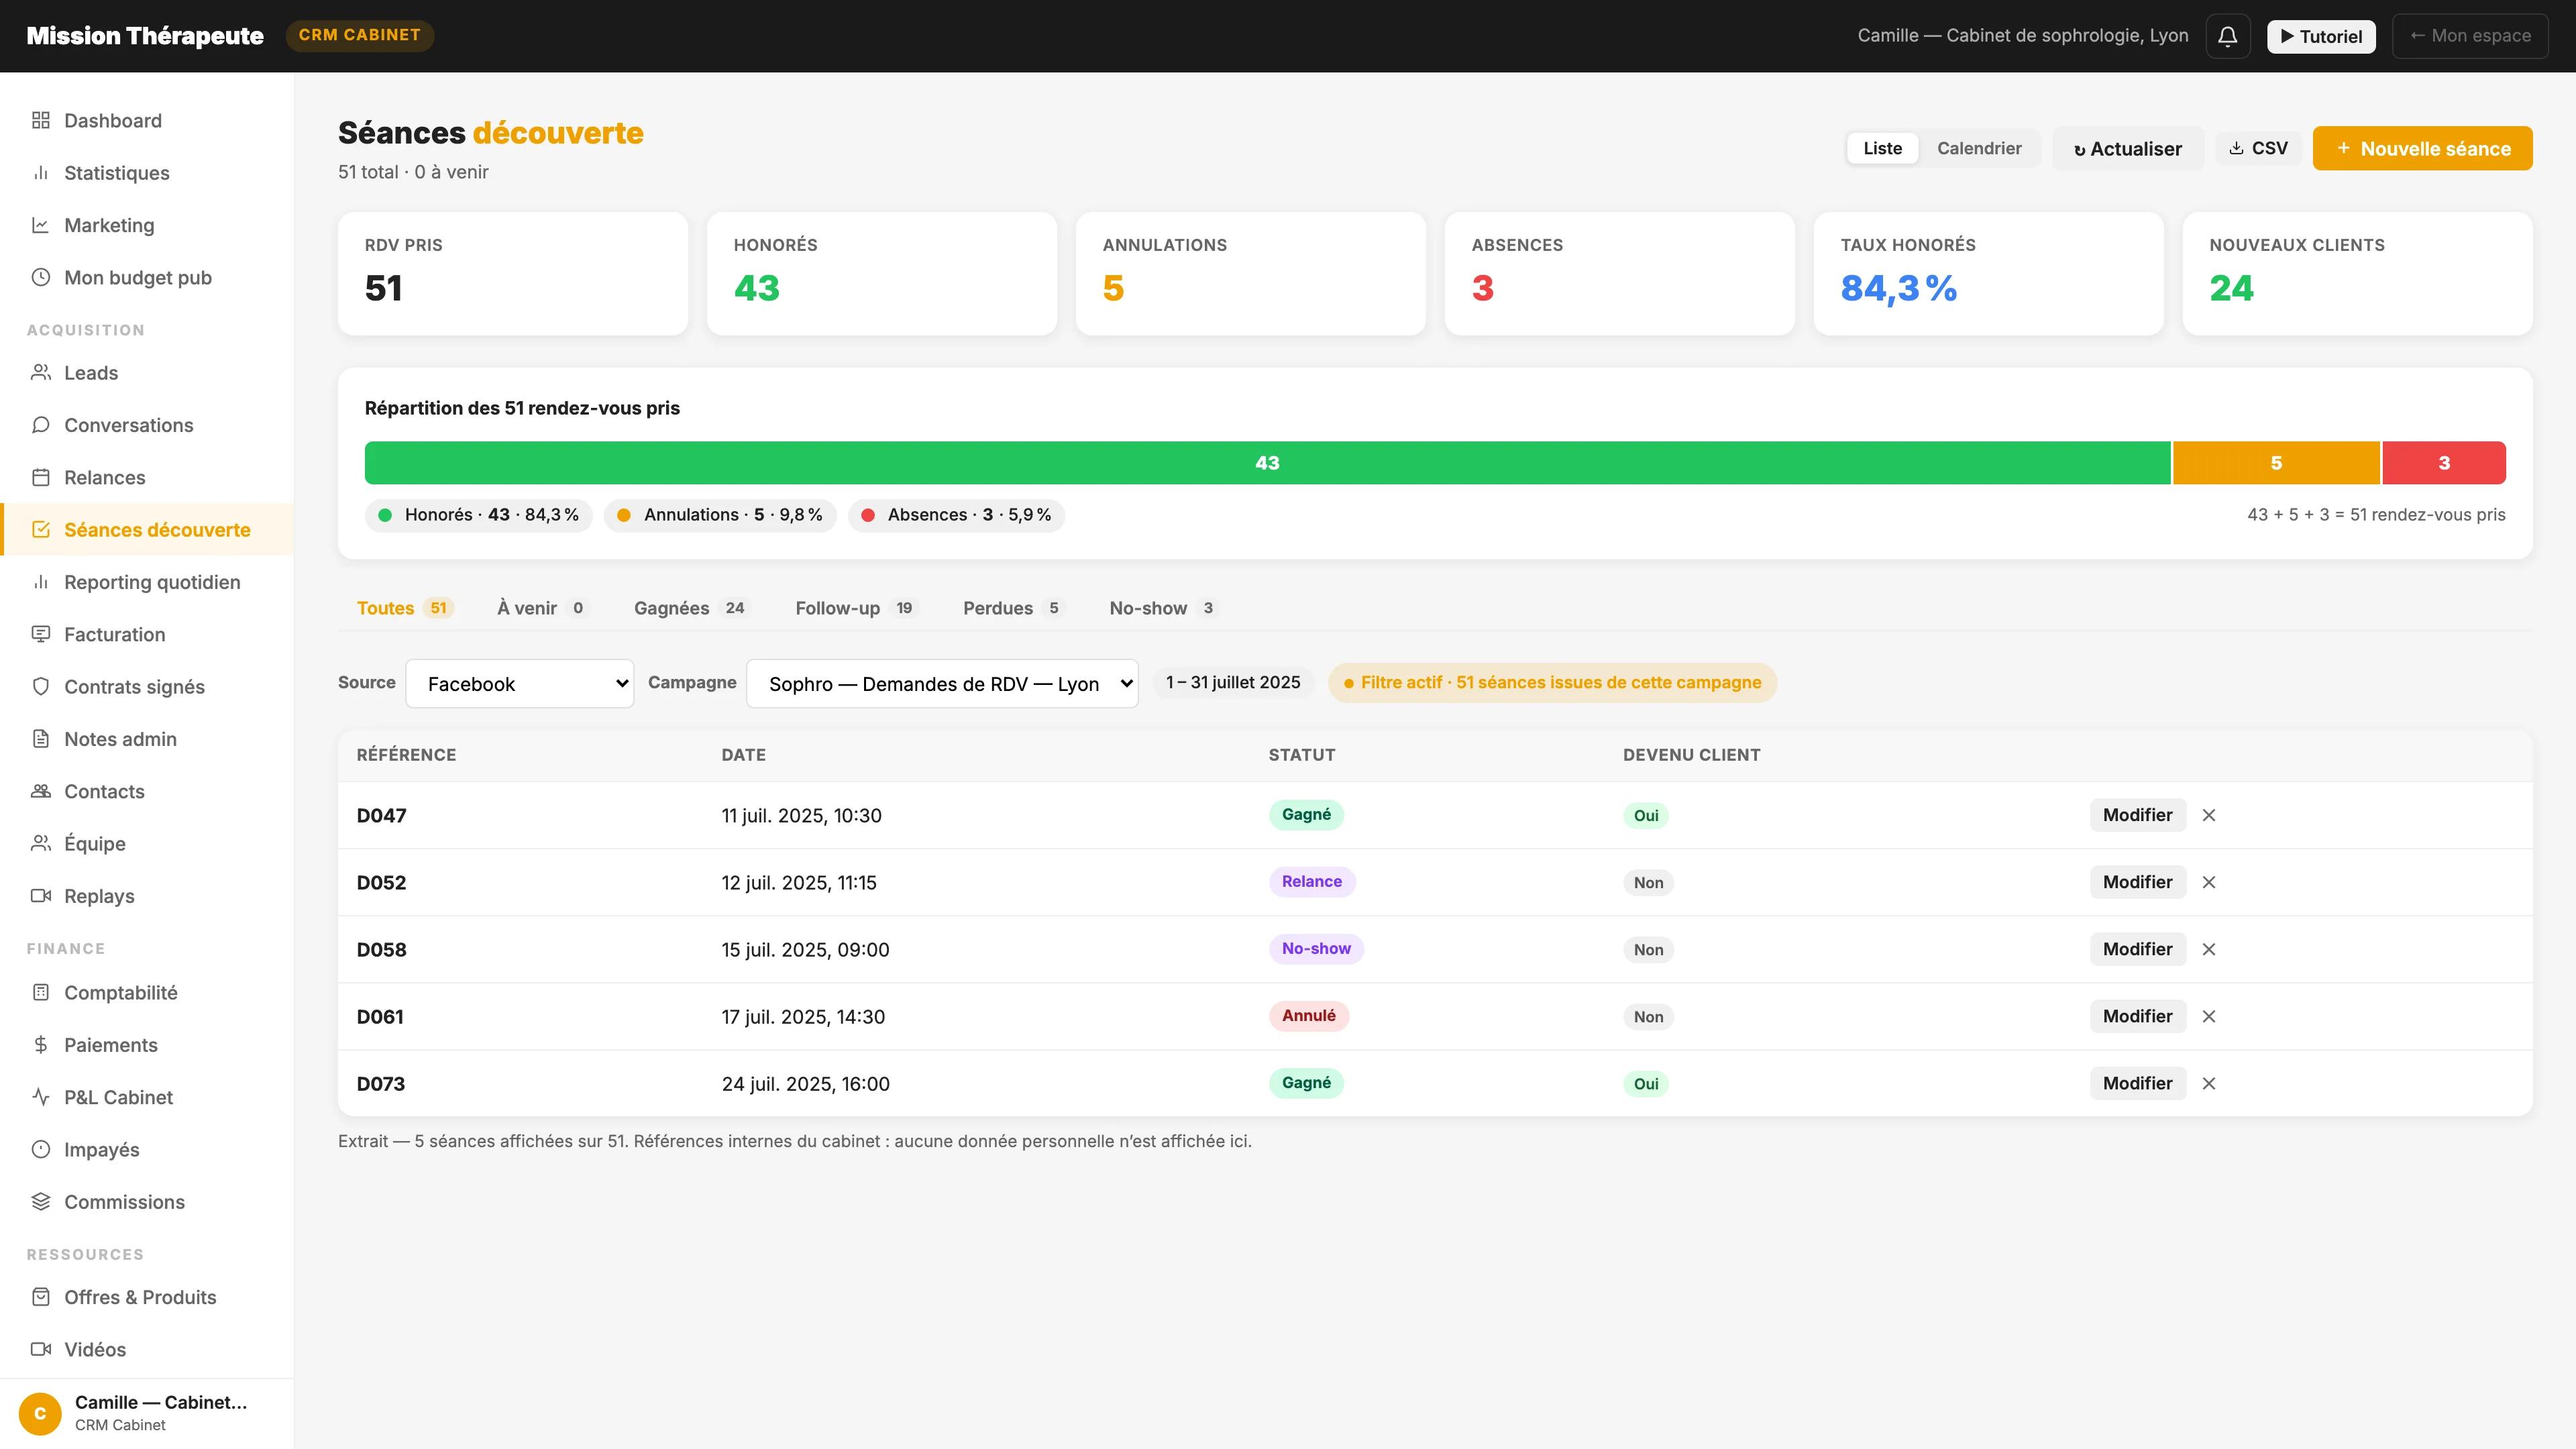Click the Annulations legend chip

pos(720,515)
